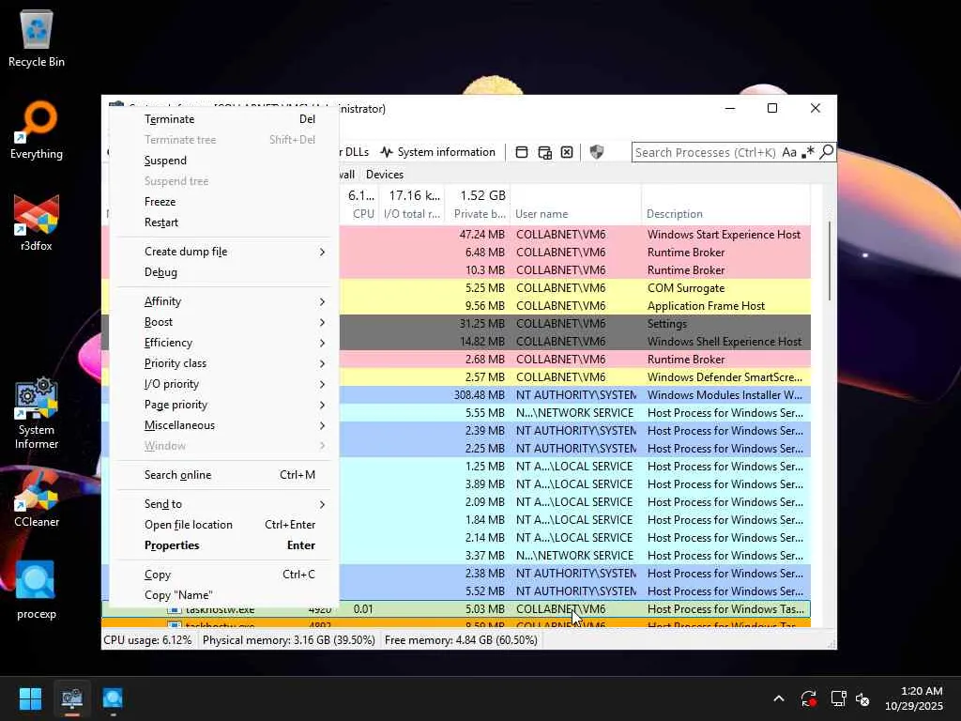The image size is (961, 721).
Task: Click the 308.48 MB private bytes cell
Action: pyautogui.click(x=480, y=395)
